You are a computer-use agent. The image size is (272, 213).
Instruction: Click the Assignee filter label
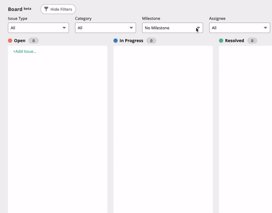click(217, 18)
